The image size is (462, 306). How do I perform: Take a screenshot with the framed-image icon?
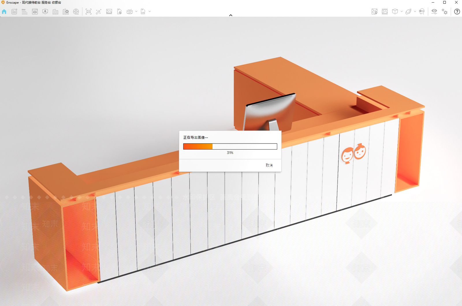click(x=89, y=12)
